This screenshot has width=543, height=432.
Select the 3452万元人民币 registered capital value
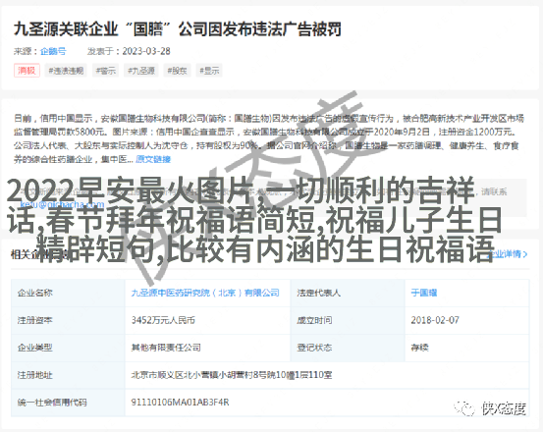pyautogui.click(x=163, y=320)
